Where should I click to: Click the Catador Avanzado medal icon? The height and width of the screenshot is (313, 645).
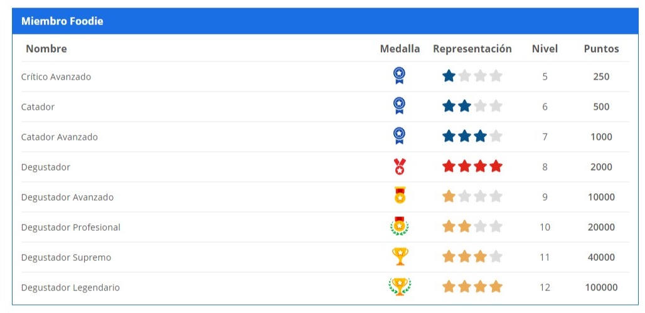pyautogui.click(x=399, y=136)
